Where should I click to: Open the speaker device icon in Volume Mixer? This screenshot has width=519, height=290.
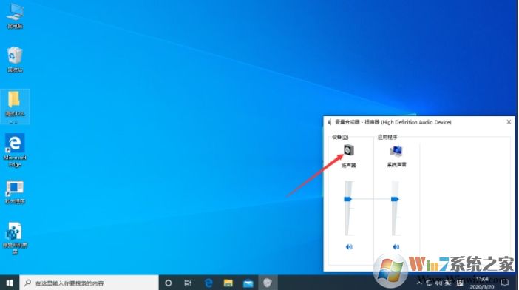pos(348,150)
